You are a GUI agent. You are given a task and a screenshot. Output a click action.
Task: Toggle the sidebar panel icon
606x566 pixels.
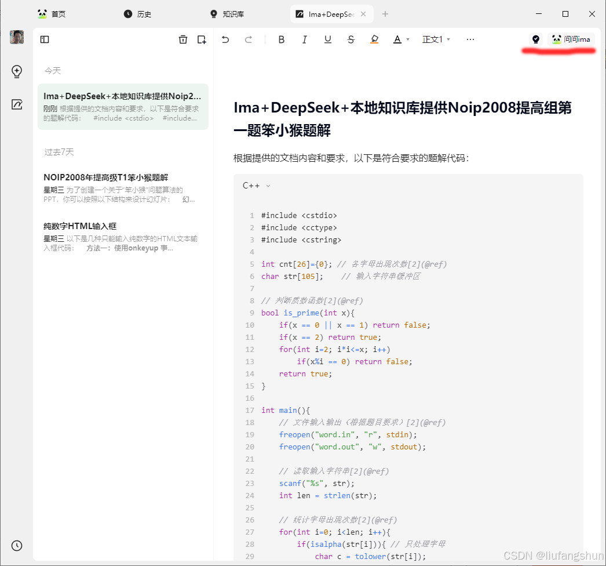point(45,39)
